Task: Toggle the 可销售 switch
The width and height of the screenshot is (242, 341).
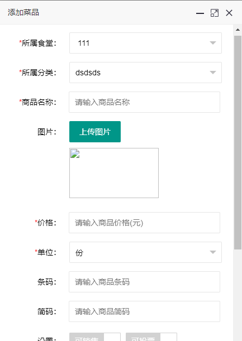Action: click(x=95, y=337)
